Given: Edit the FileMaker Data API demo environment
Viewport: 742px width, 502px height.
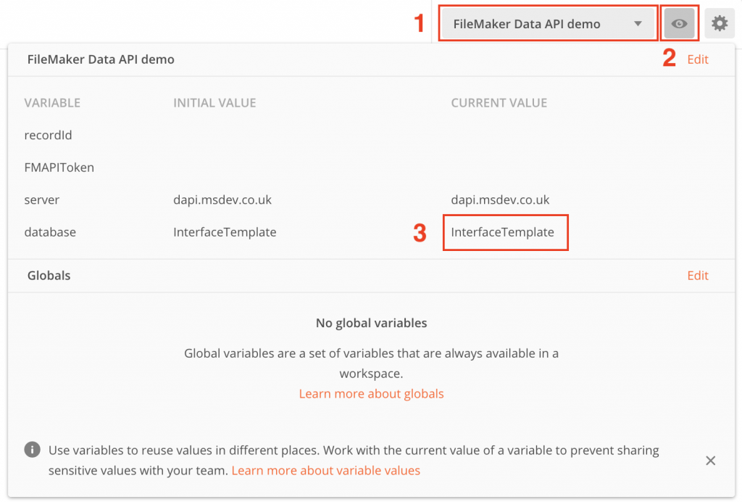Looking at the screenshot, I should click(698, 59).
